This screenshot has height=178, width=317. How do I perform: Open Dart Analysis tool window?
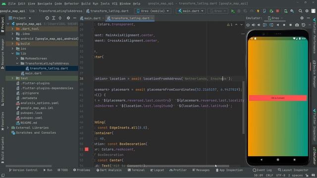109,170
